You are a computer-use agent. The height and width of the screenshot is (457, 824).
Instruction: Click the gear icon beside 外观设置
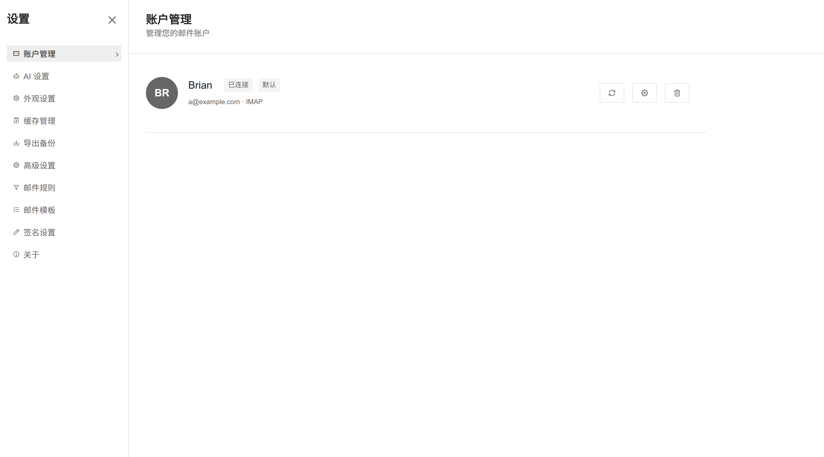coord(16,98)
